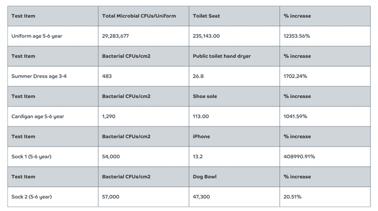This screenshot has height=211, width=378.
Task: Click the 'Sock 2 (5-6 year)' cell
Action: click(x=53, y=197)
